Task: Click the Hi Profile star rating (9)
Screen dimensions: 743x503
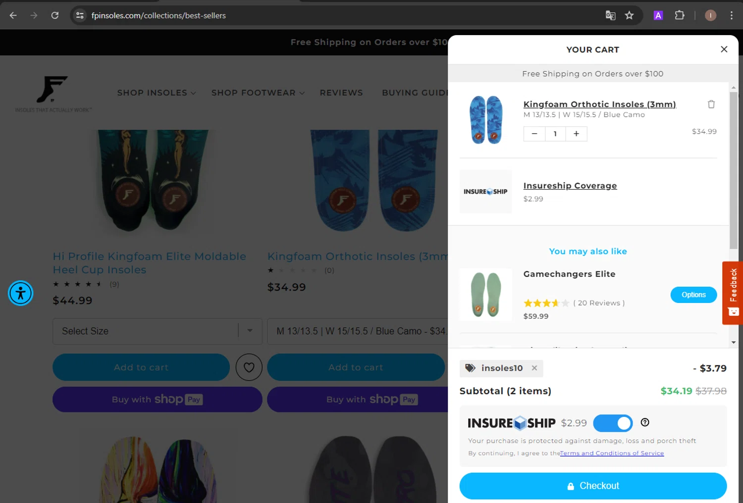Action: (86, 284)
